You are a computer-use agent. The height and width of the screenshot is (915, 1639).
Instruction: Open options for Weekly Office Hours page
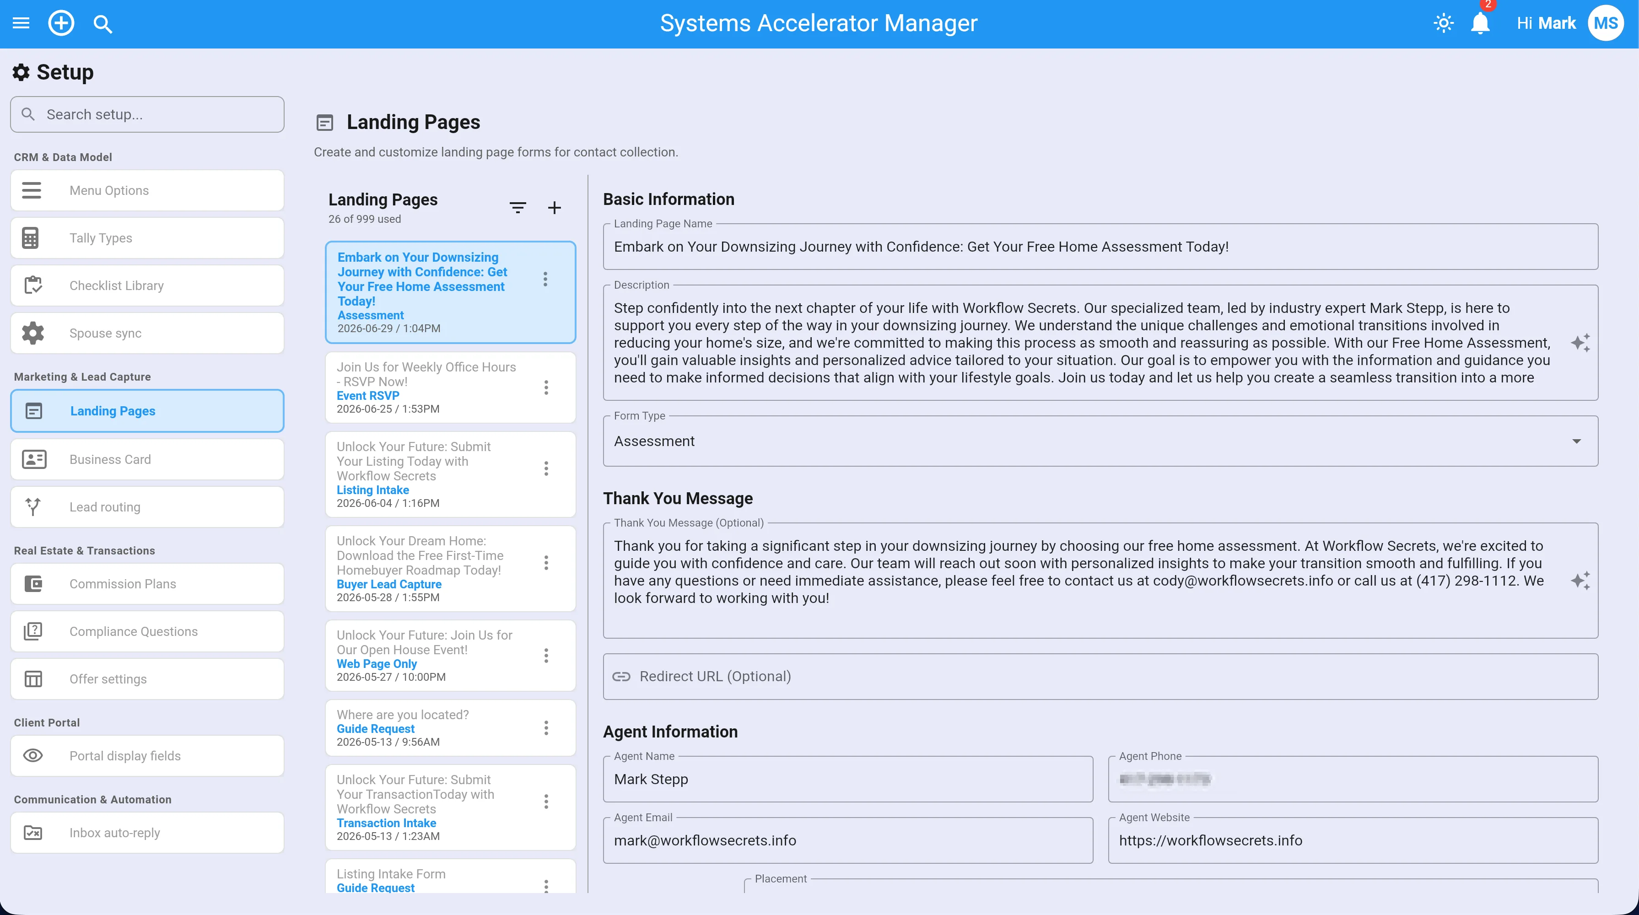click(x=546, y=388)
